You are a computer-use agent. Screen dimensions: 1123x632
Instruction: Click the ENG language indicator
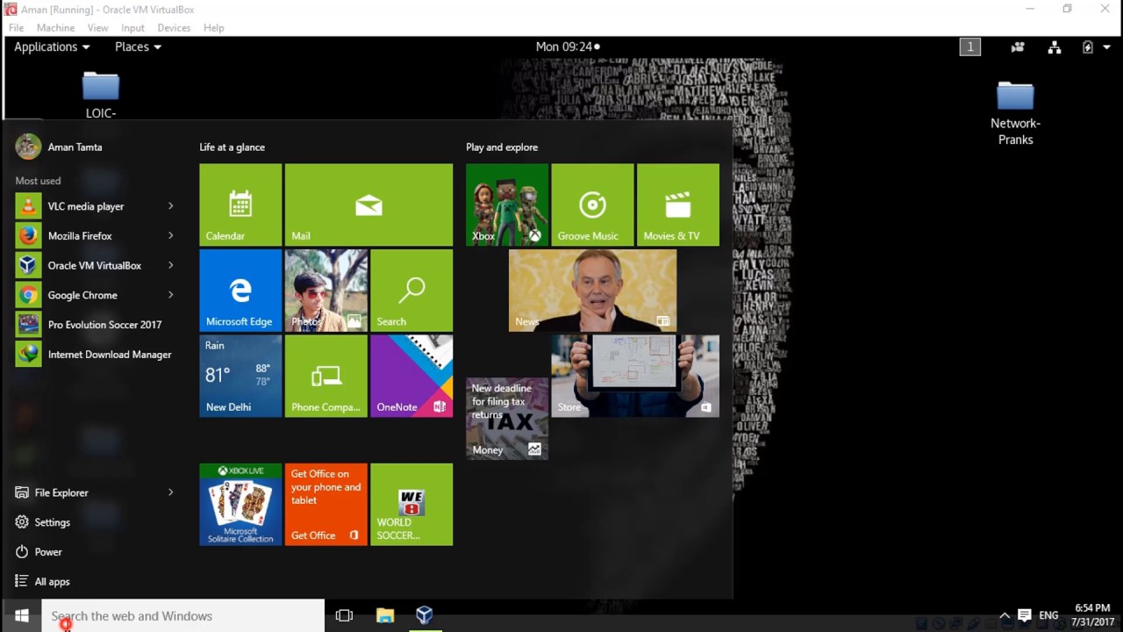[x=1048, y=616]
